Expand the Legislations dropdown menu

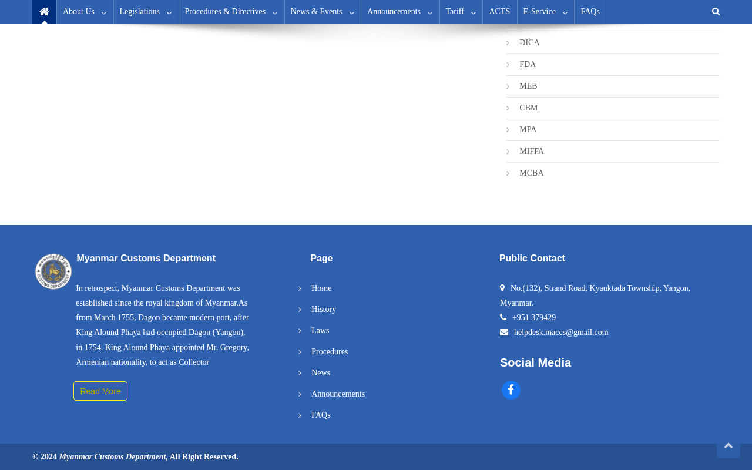(x=146, y=12)
